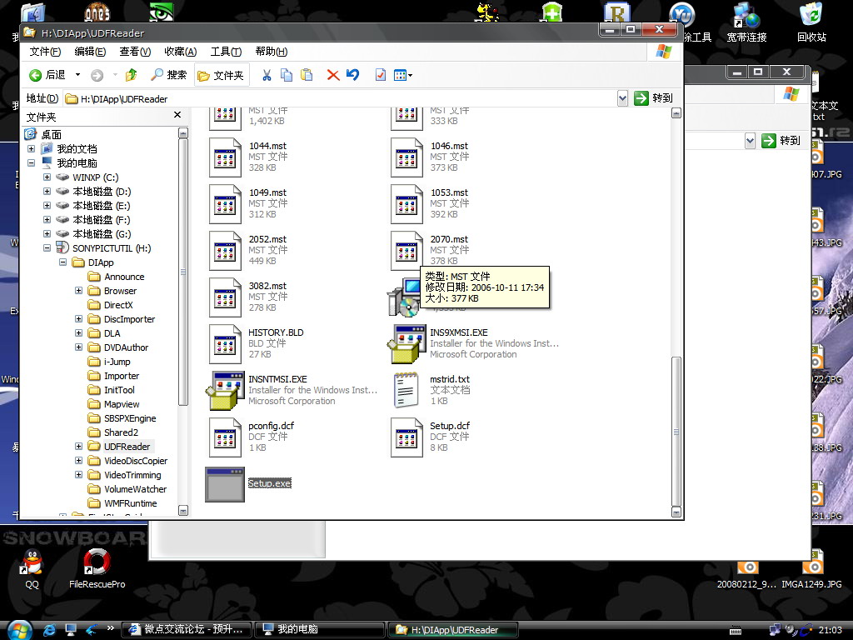This screenshot has height=640, width=853.
Task: Click the Undo toolbar icon
Action: coord(352,75)
